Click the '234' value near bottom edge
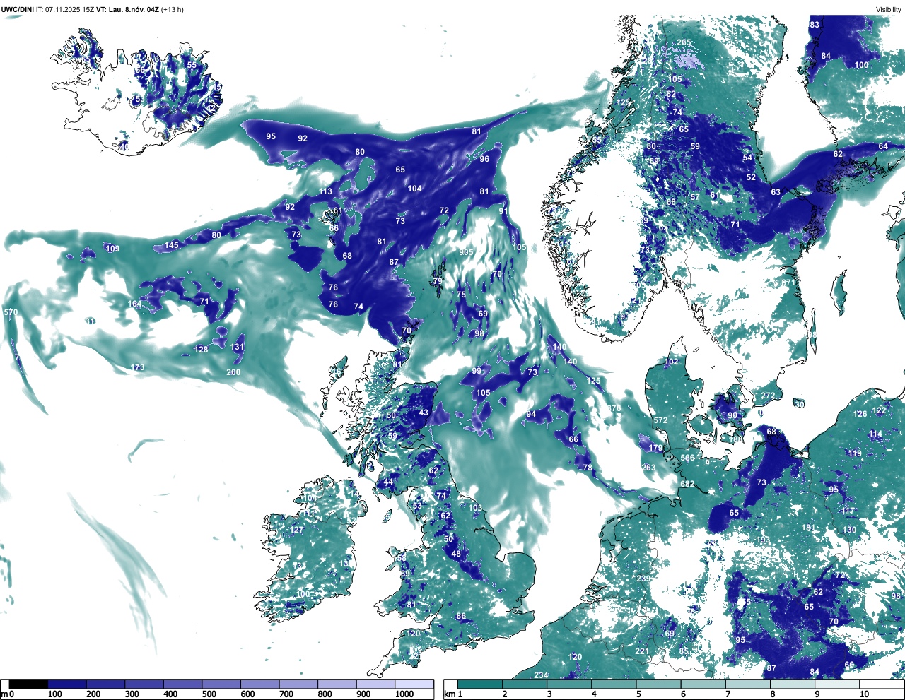Screen dimensions: 905x700 tap(541, 675)
